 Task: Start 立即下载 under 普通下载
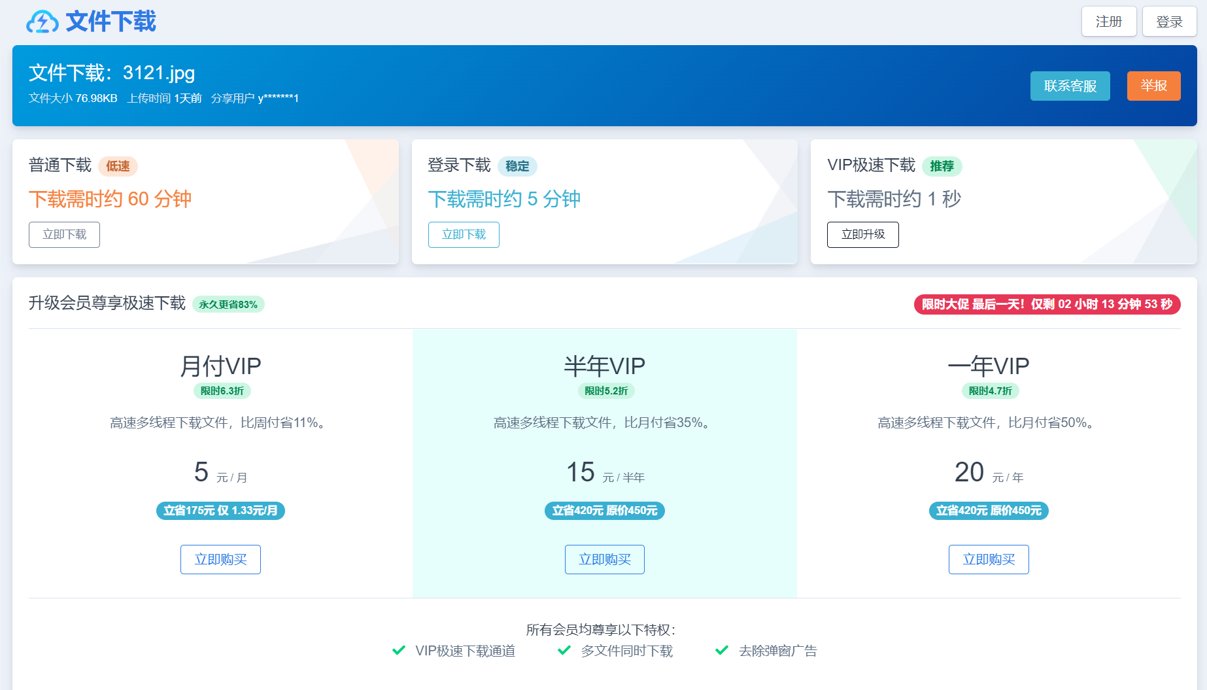pyautogui.click(x=64, y=235)
